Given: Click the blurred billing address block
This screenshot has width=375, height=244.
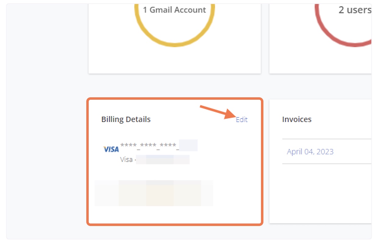Looking at the screenshot, I should (x=154, y=193).
